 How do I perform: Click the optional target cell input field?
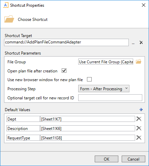[x=110, y=98]
